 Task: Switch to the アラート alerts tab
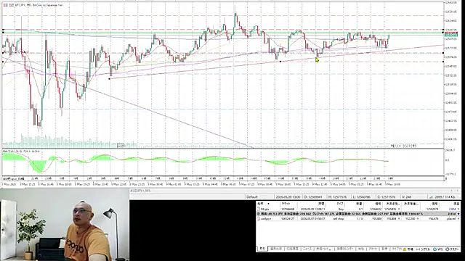click(373, 249)
